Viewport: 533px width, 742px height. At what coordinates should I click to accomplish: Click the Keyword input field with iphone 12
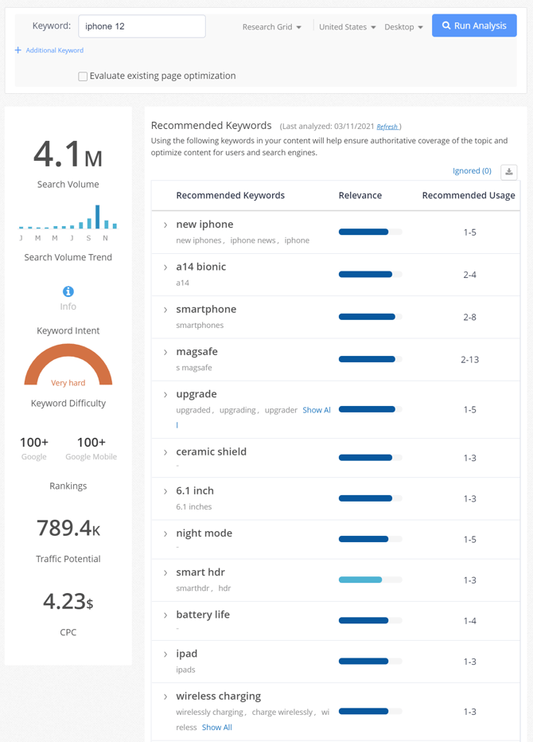(x=142, y=26)
